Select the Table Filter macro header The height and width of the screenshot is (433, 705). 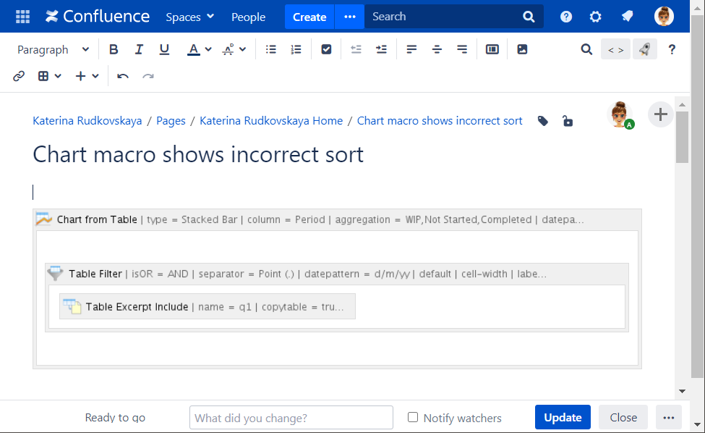click(x=337, y=274)
